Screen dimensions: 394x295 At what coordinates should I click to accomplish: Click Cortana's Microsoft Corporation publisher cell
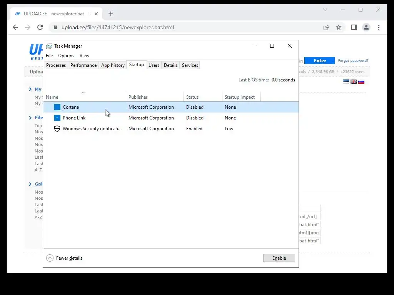[151, 107]
